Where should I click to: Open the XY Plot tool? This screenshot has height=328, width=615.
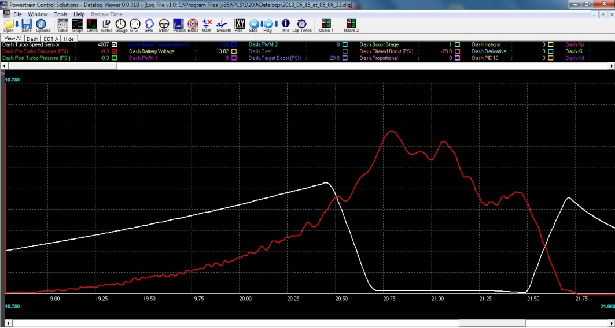(x=239, y=25)
